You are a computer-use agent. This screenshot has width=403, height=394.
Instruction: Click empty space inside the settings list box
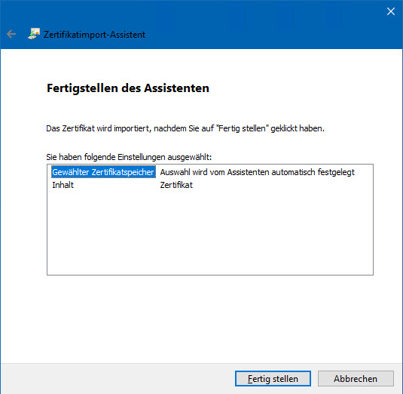pos(210,232)
